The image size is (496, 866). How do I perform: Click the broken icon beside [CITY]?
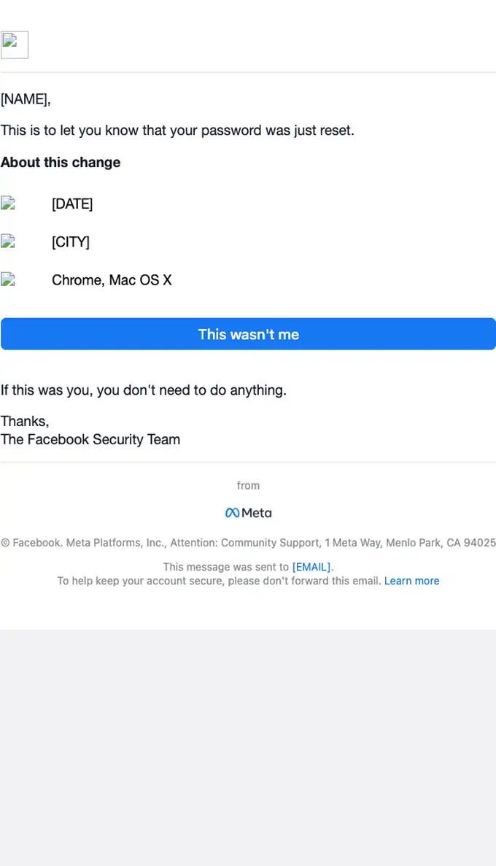coord(8,241)
